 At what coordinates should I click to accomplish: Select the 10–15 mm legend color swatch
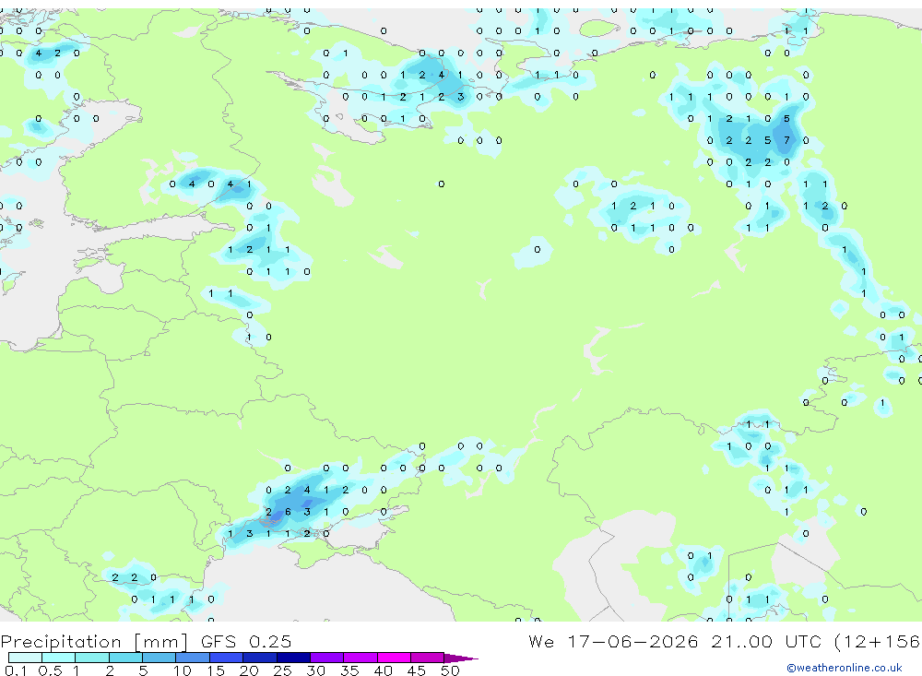pos(193,658)
